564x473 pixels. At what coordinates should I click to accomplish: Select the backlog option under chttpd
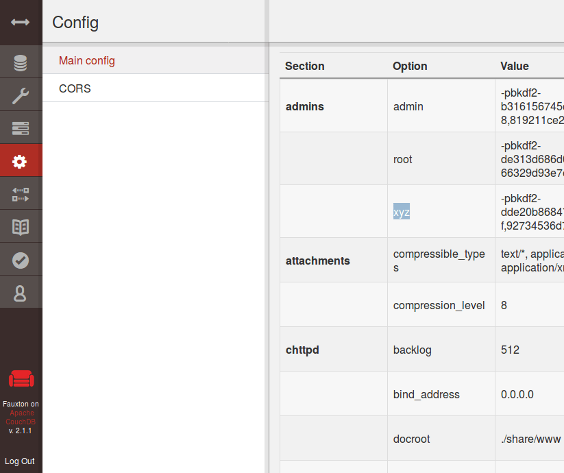click(412, 350)
